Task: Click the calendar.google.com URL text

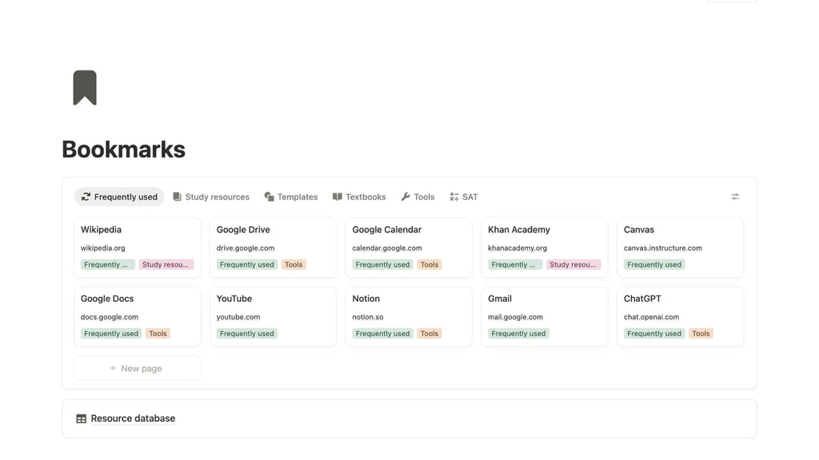Action: 387,248
